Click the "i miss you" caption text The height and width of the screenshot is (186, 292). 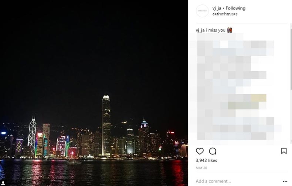[216, 30]
